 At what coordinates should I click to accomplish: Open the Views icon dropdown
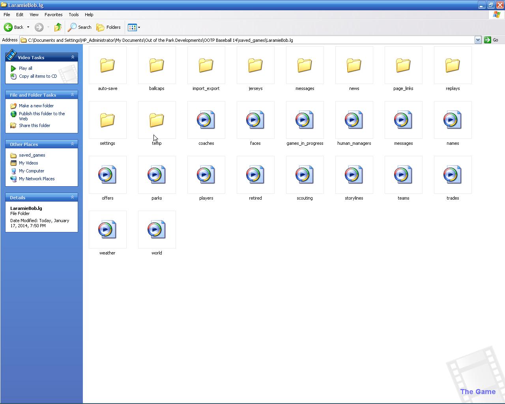[134, 27]
